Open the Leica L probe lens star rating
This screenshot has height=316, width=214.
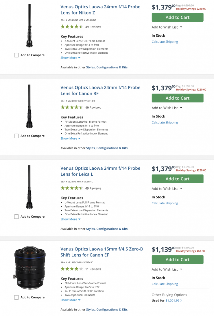coord(72,188)
